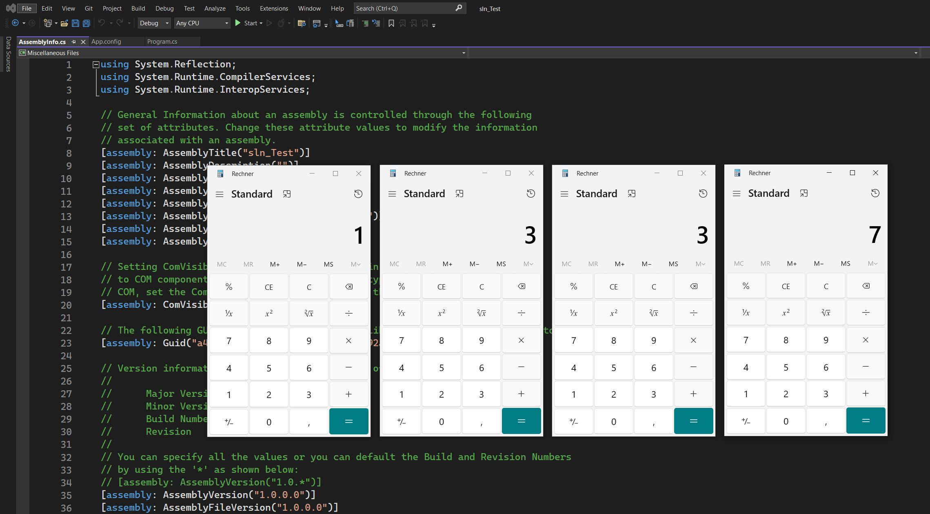Open navigation hamburger menu in Rechner showing 1

point(220,194)
